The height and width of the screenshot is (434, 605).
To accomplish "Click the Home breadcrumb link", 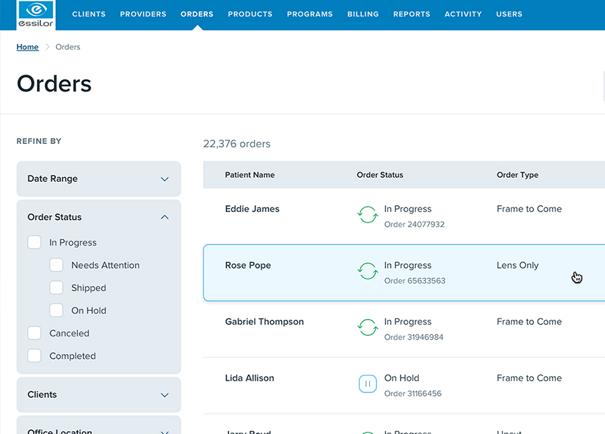I will click(28, 47).
